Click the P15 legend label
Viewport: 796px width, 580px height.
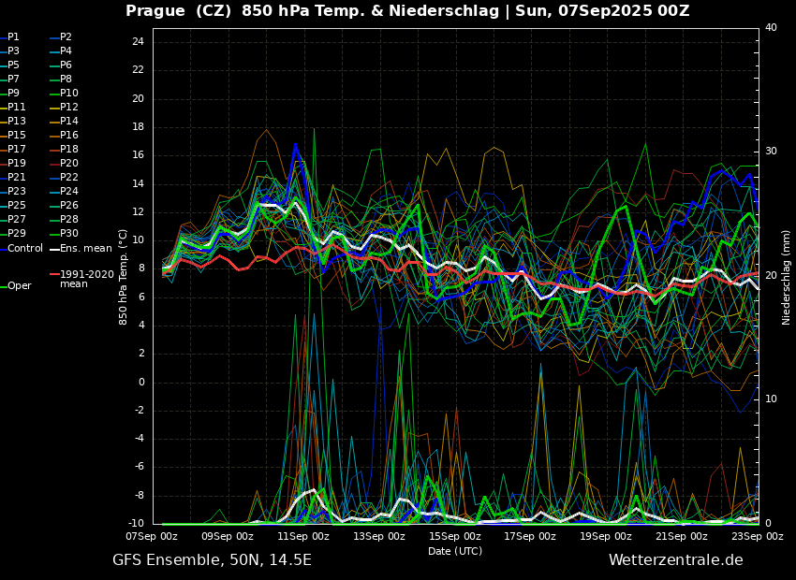point(17,136)
